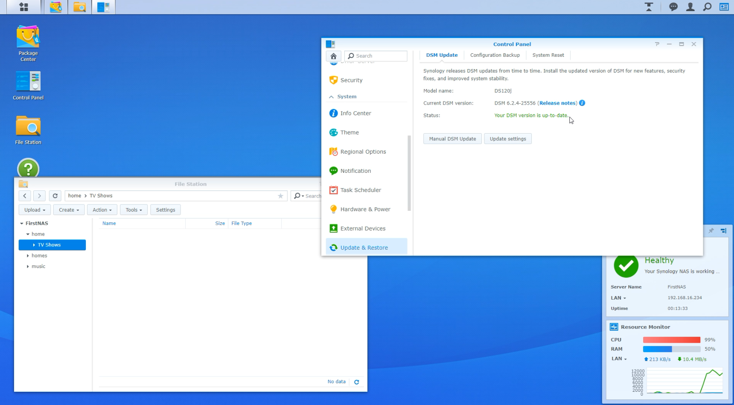734x405 pixels.
Task: Open File Station search options dropdown
Action: point(299,196)
